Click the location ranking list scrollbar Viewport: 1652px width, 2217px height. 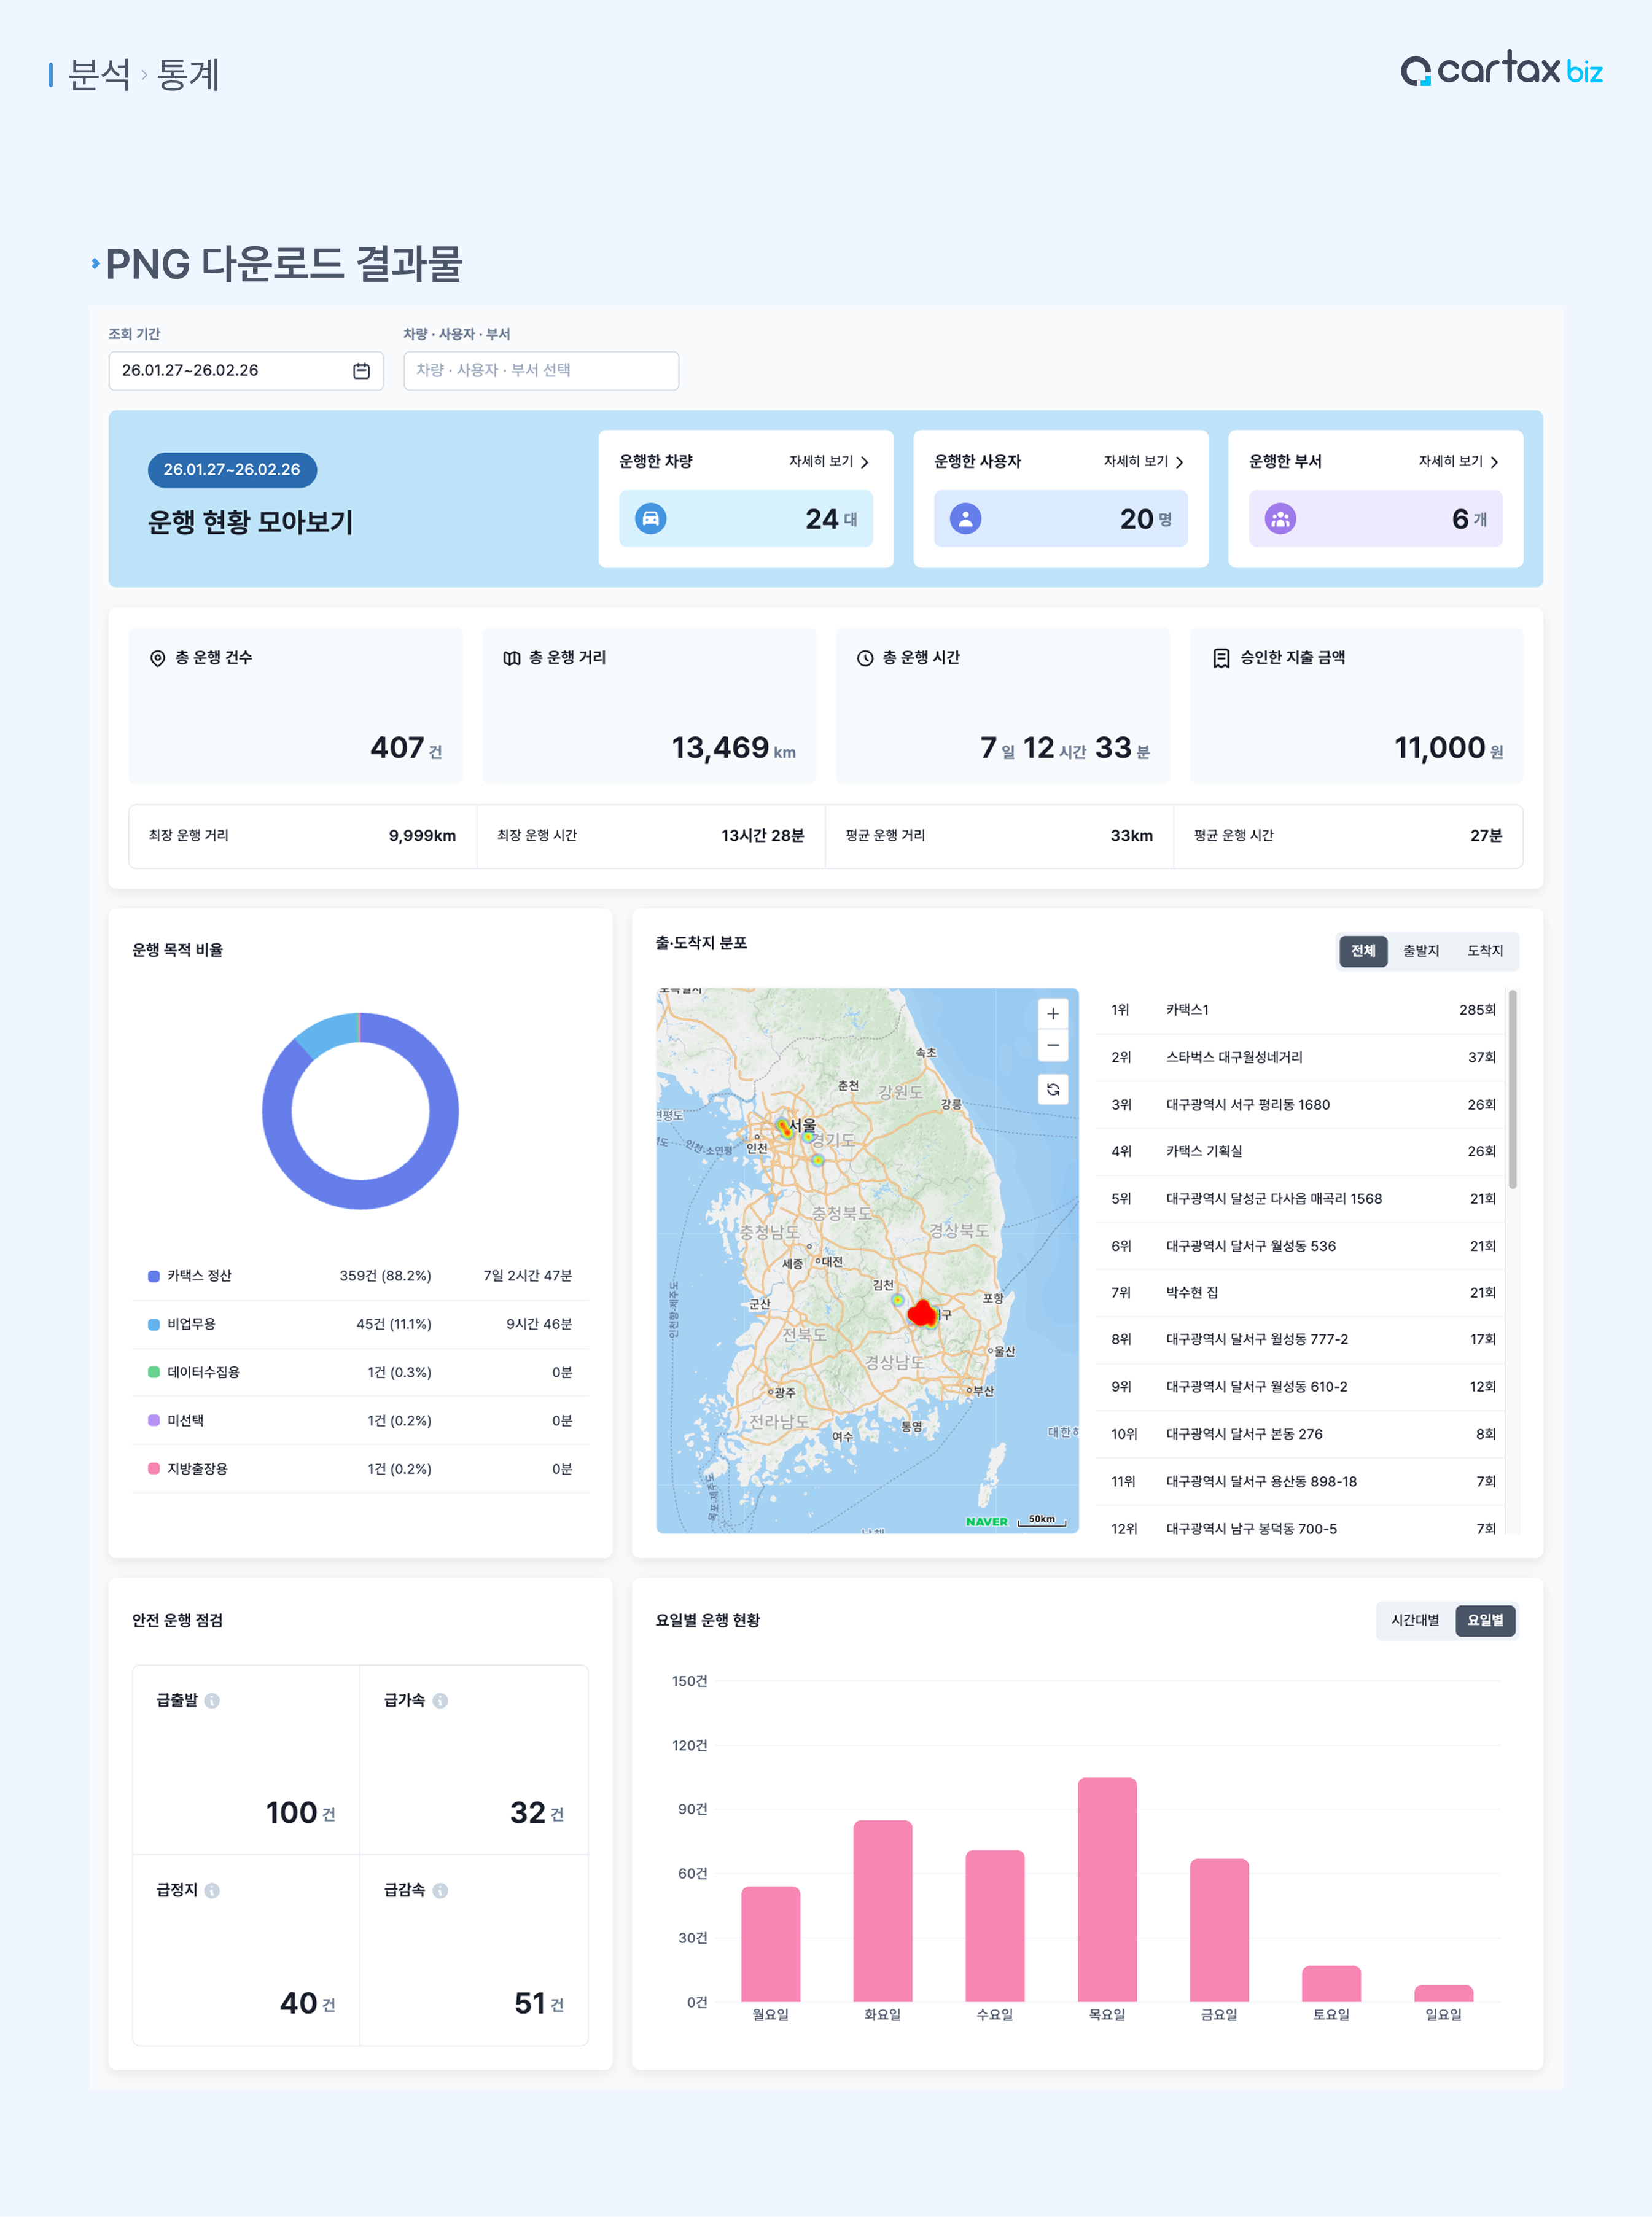pos(1512,1090)
